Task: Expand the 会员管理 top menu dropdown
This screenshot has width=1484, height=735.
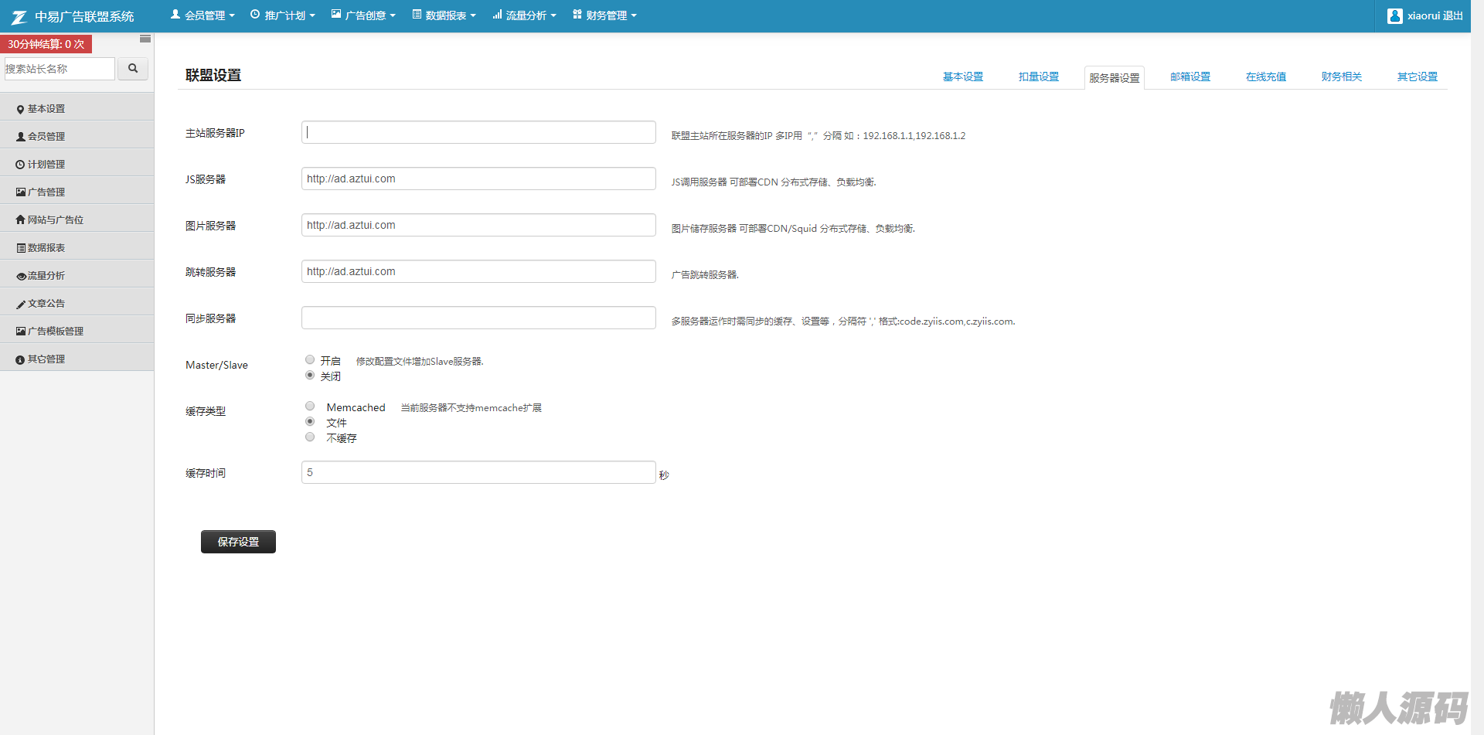Action: click(x=203, y=15)
